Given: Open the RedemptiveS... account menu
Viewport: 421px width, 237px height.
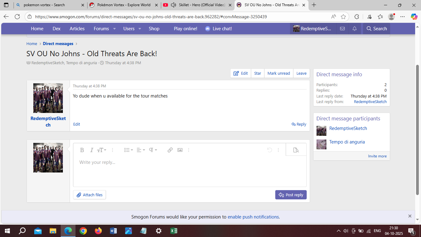Looking at the screenshot, I should (312, 29).
